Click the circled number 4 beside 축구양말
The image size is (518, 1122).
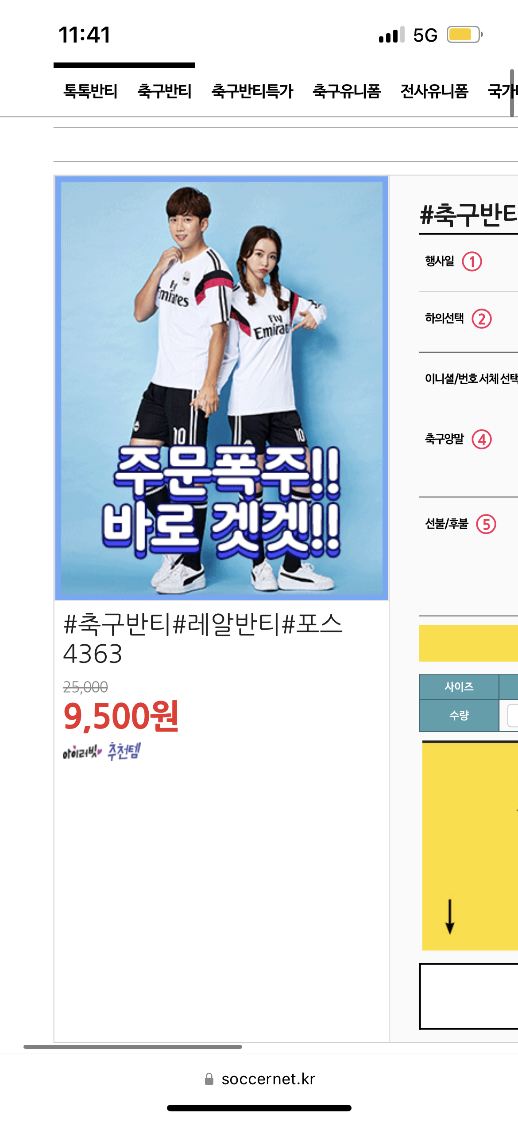[x=482, y=440]
